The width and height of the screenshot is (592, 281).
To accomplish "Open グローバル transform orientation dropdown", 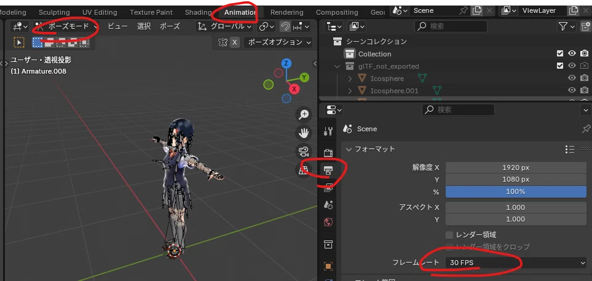I will (x=224, y=27).
